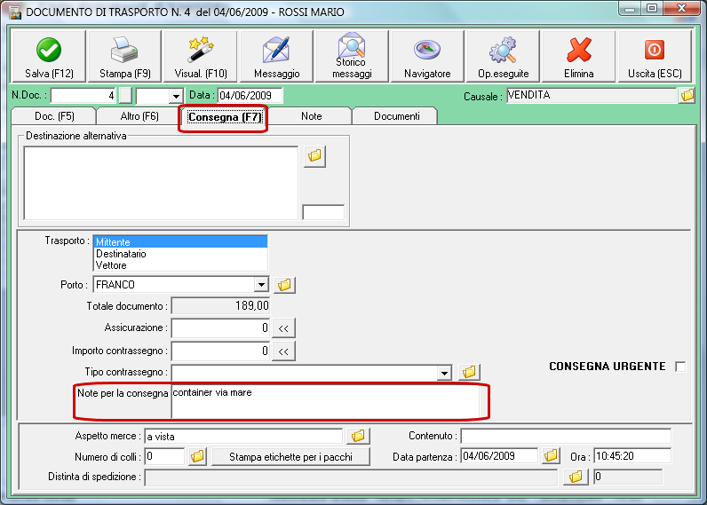Open folder lookup for Numero di colli

click(197, 456)
